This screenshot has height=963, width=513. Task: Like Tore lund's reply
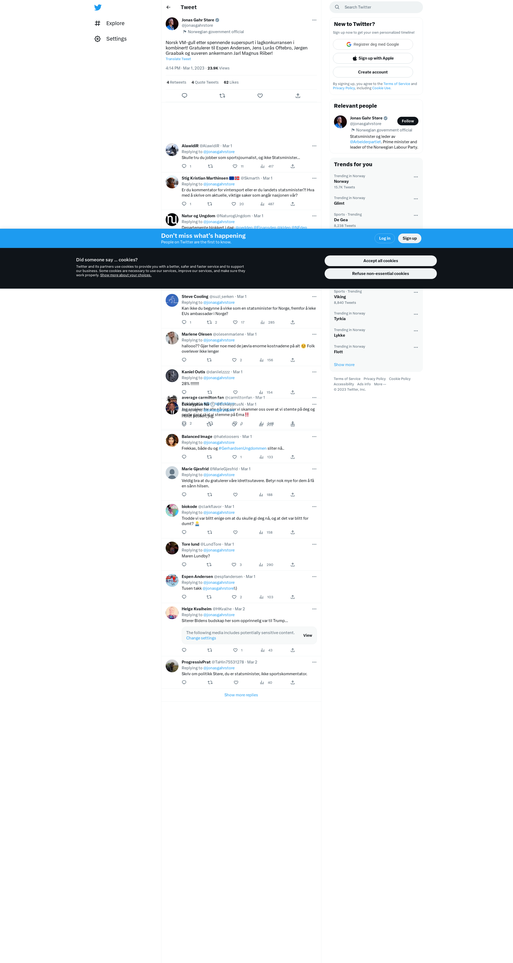click(234, 565)
